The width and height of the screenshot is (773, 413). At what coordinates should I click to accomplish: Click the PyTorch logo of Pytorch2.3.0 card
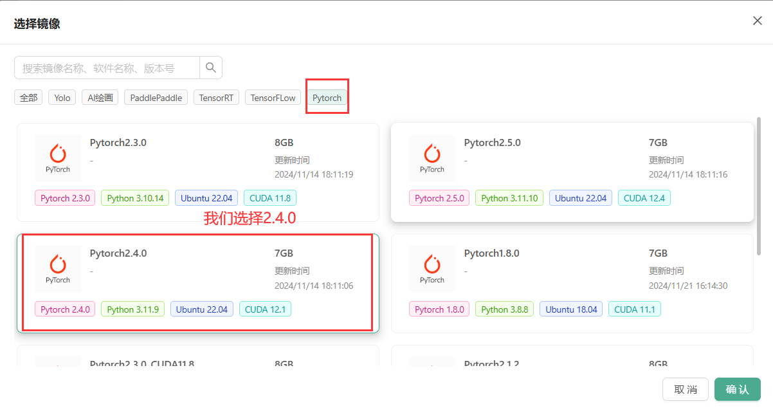pos(58,158)
